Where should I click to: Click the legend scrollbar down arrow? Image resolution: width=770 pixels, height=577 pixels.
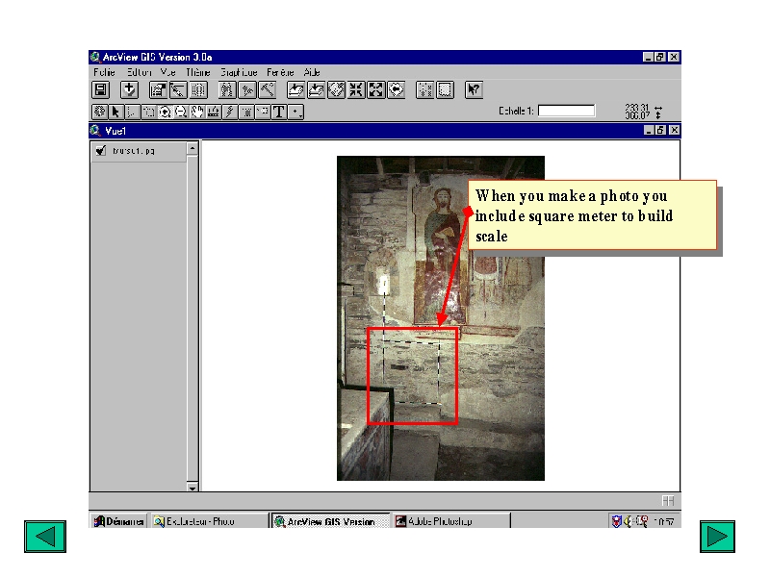pos(192,488)
